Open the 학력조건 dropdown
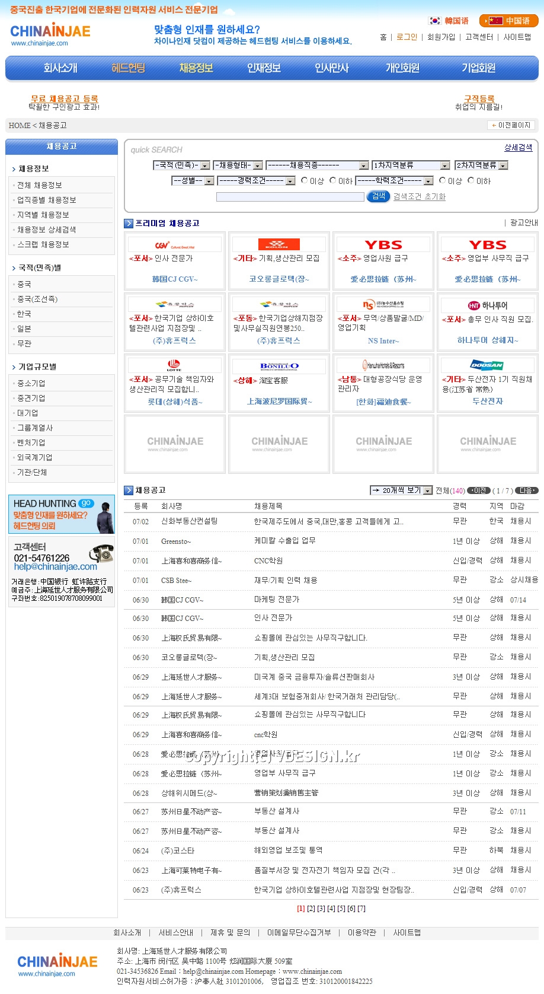Image resolution: width=544 pixels, height=994 pixels. pyautogui.click(x=394, y=180)
